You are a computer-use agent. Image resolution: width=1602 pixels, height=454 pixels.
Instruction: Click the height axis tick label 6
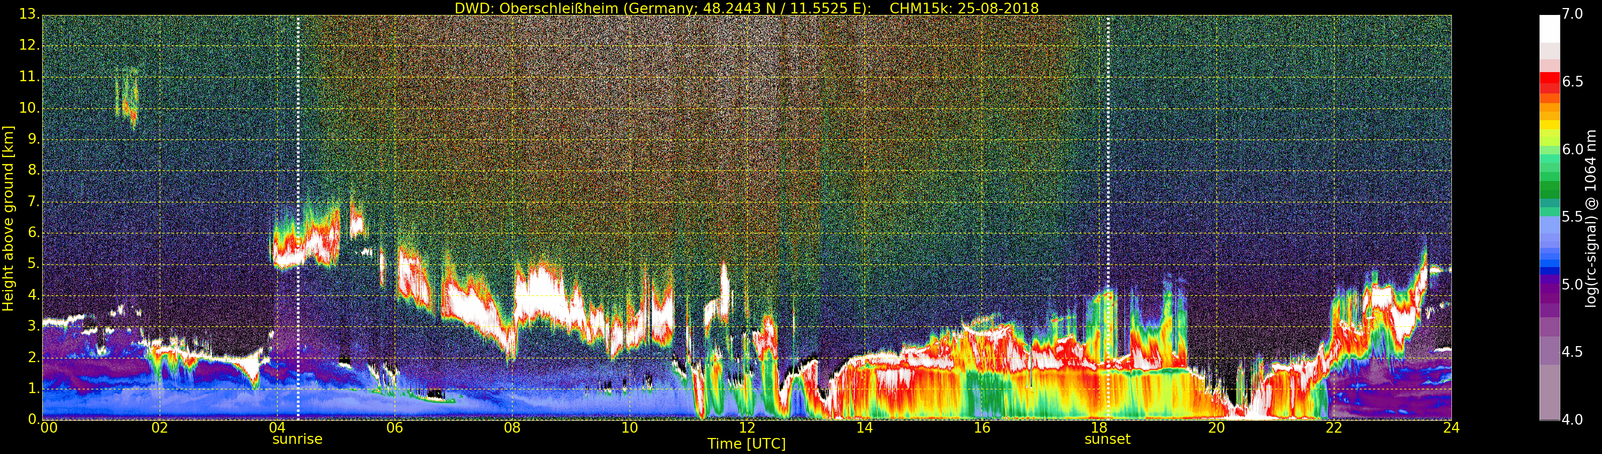pos(33,233)
